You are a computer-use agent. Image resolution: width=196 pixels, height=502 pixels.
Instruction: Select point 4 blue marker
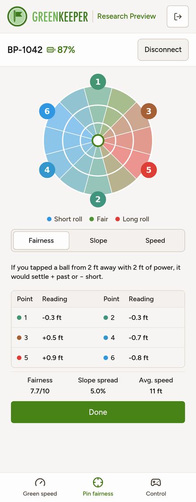coord(47,170)
